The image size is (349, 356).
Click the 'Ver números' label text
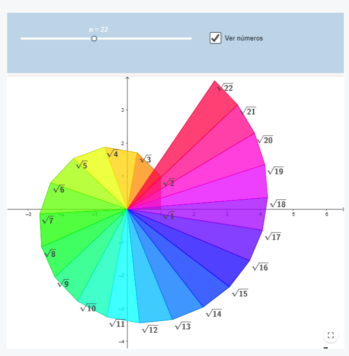244,38
